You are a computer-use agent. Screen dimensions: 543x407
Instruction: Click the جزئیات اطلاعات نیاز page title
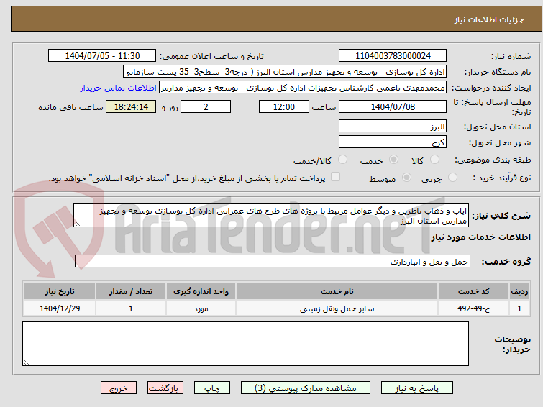tap(488, 19)
